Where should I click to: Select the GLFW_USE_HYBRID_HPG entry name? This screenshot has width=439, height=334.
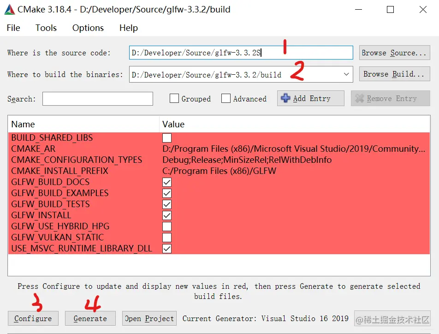tap(60, 227)
